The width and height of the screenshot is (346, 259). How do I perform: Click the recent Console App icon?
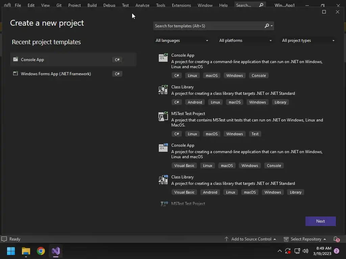point(16,59)
